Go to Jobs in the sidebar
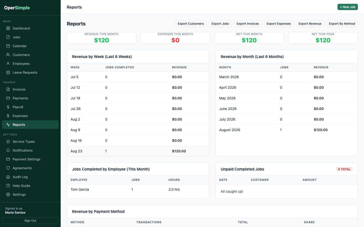Viewport: 364px width, 227px height. pos(30,37)
